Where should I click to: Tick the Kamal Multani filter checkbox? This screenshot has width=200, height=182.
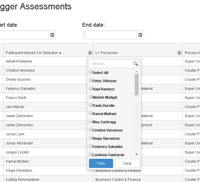point(91,113)
